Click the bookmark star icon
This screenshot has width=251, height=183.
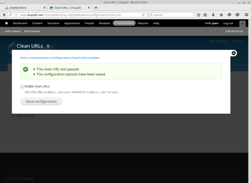click(x=199, y=15)
